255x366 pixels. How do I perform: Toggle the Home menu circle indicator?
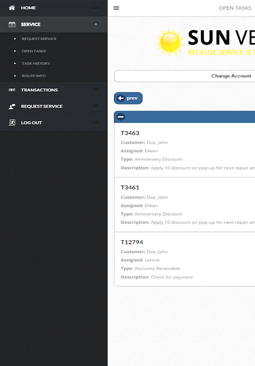(96, 8)
